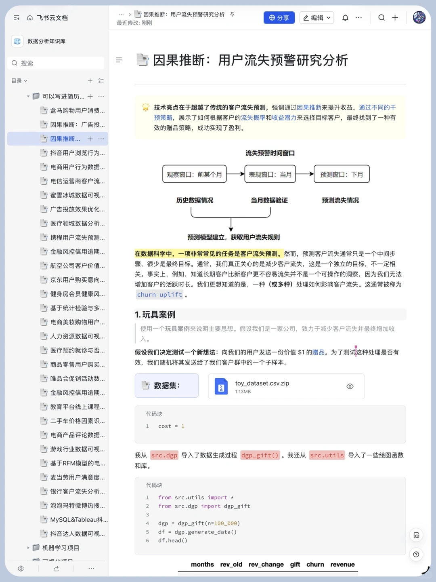Open the 银行客户流失分析 document
This screenshot has height=582, width=436.
tap(73, 491)
